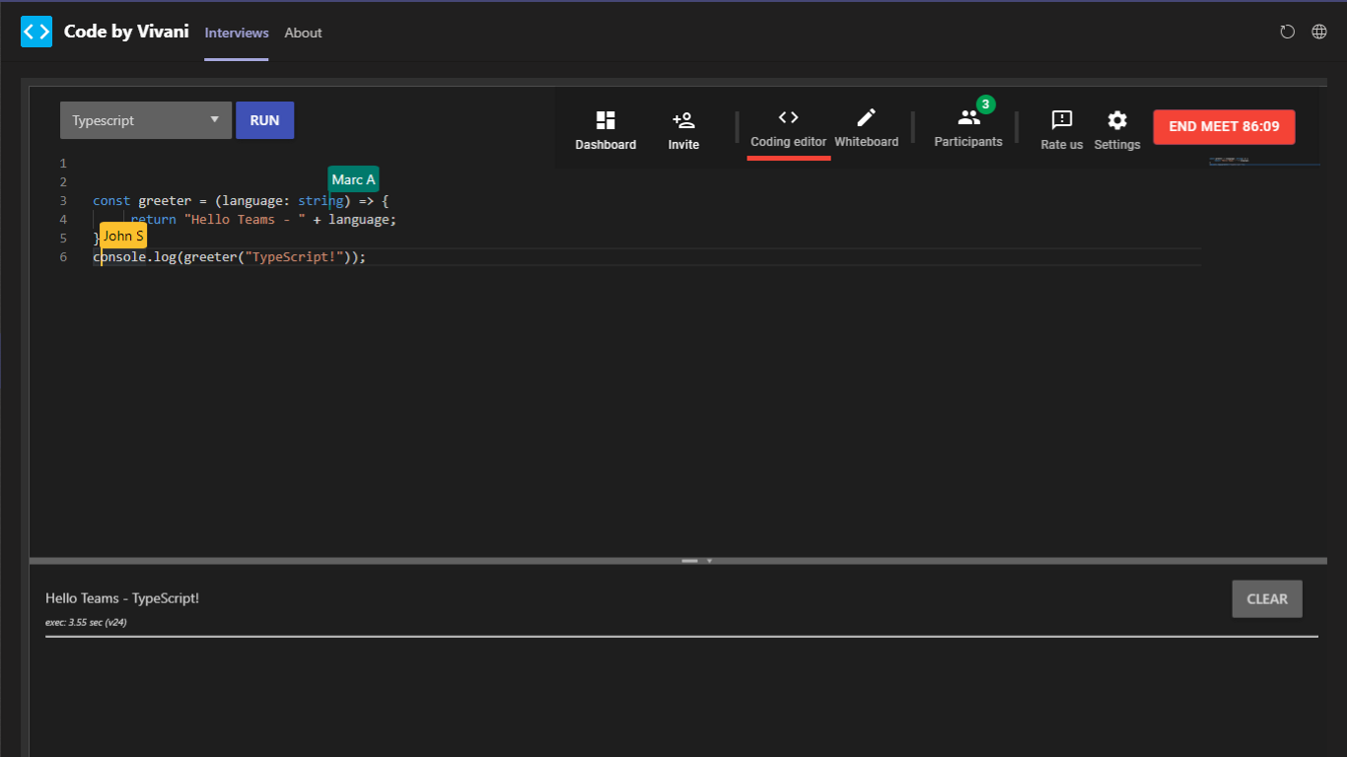Click the "TypeScript!" string on line 6

pyautogui.click(x=294, y=257)
